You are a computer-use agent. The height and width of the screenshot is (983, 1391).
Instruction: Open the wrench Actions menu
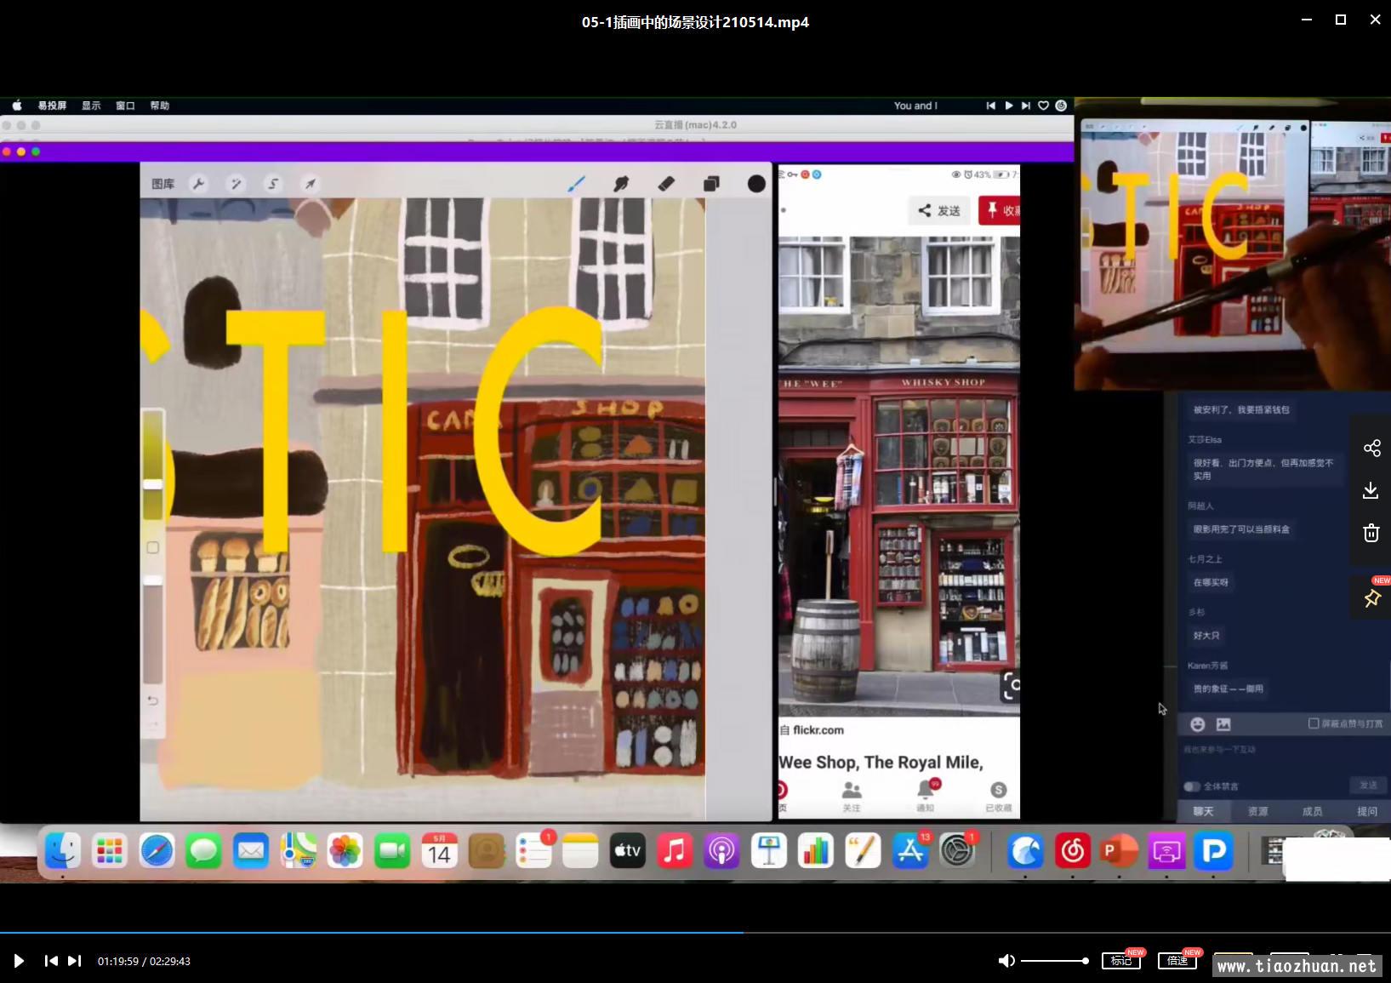point(198,184)
